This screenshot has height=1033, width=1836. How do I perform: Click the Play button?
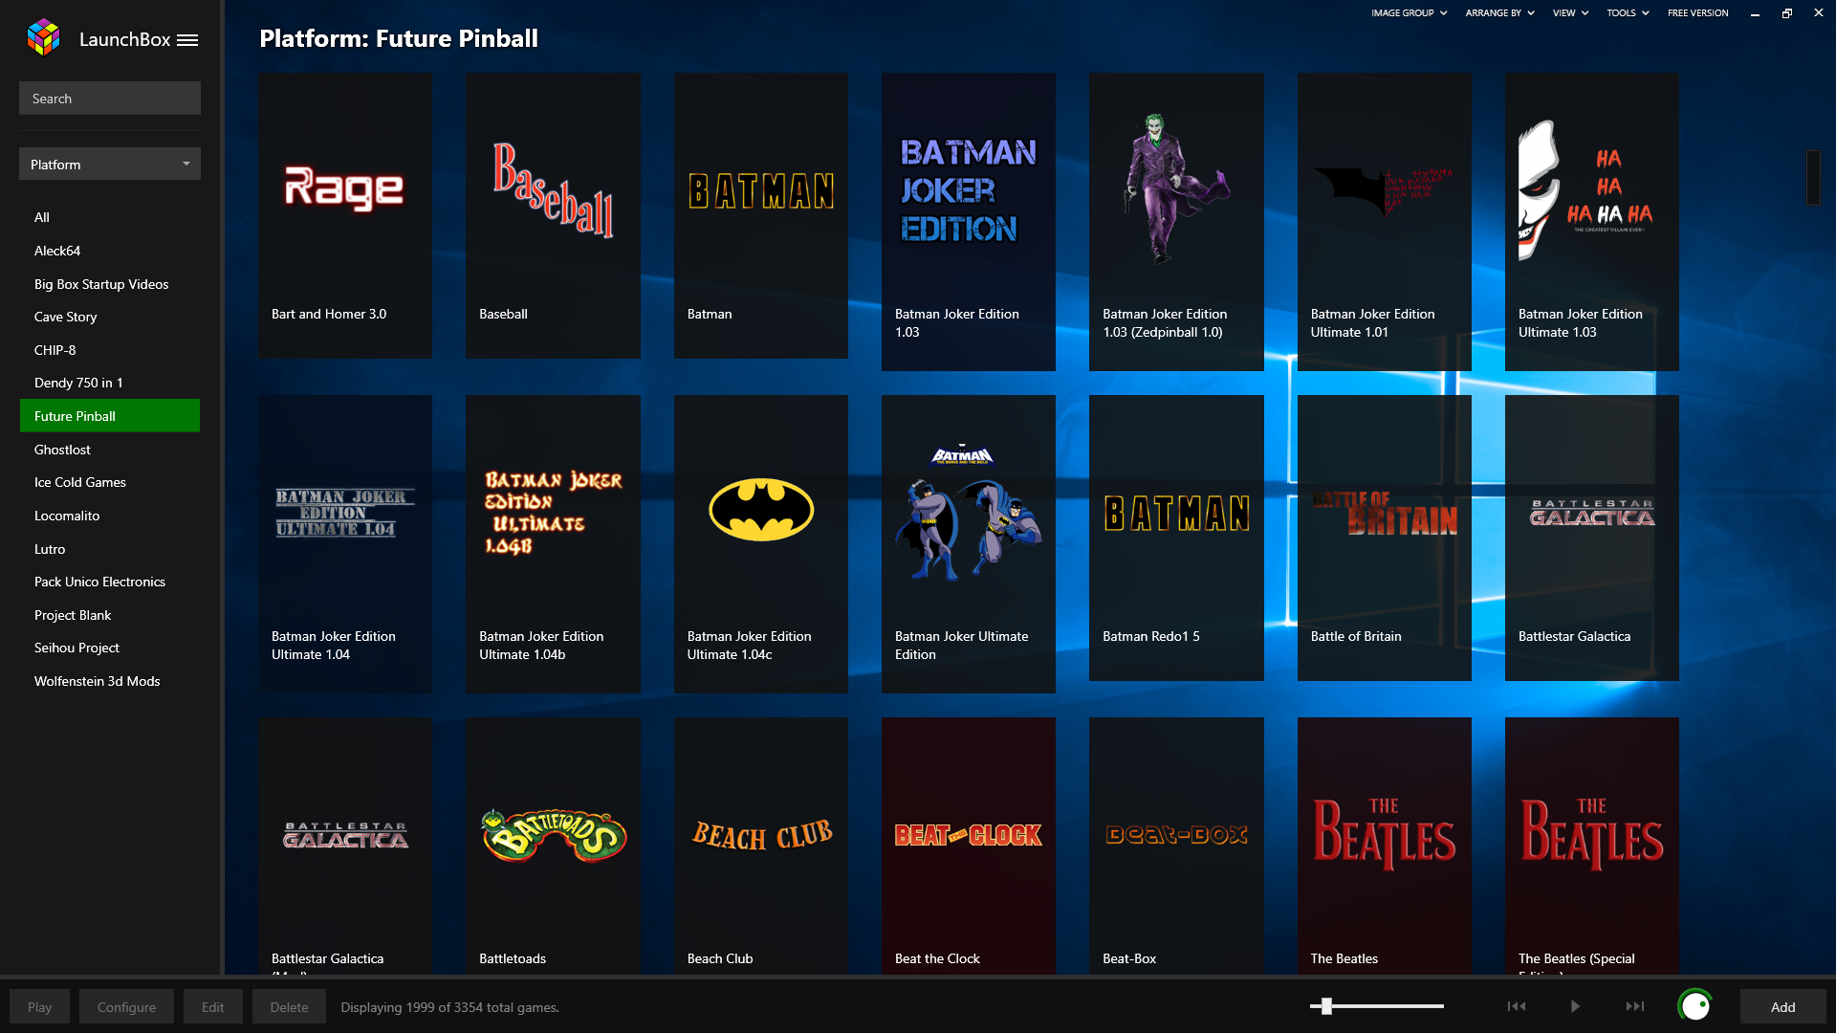pos(39,1006)
